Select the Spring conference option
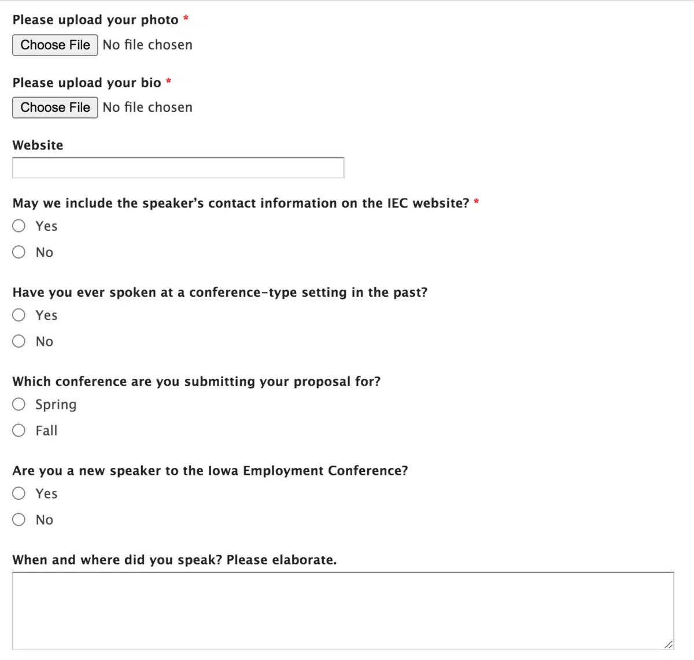Screen dimensions: 694x660 tap(19, 404)
